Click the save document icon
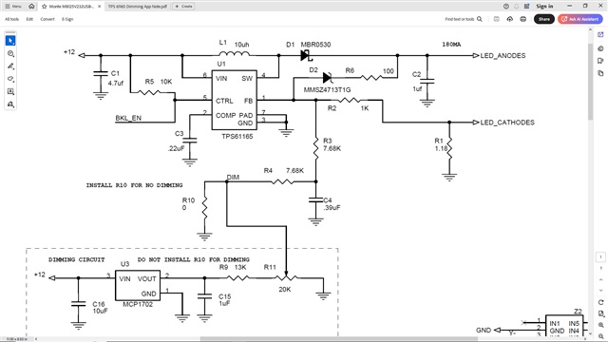The height and width of the screenshot is (342, 608). (x=496, y=19)
